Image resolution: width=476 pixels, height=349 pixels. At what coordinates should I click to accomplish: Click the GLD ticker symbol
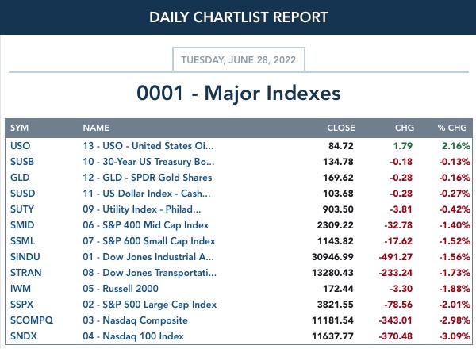tap(20, 177)
